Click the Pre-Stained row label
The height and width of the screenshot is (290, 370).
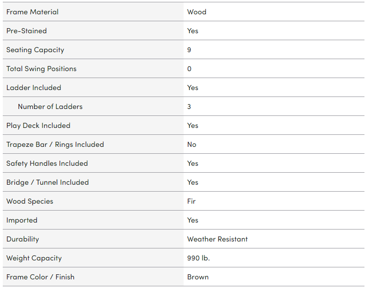click(26, 31)
